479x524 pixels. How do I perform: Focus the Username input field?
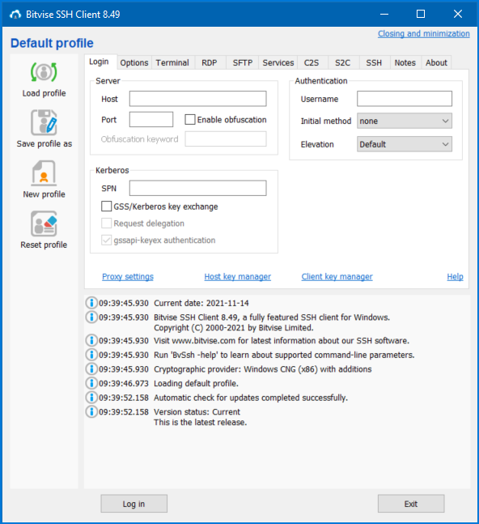click(x=405, y=99)
